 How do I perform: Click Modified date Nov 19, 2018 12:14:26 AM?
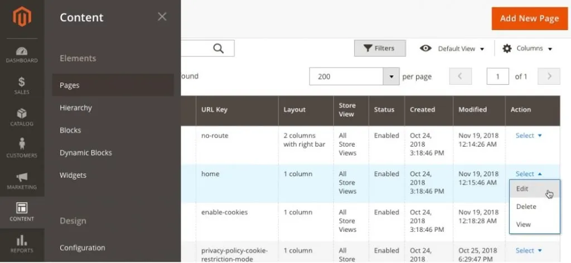(x=478, y=140)
